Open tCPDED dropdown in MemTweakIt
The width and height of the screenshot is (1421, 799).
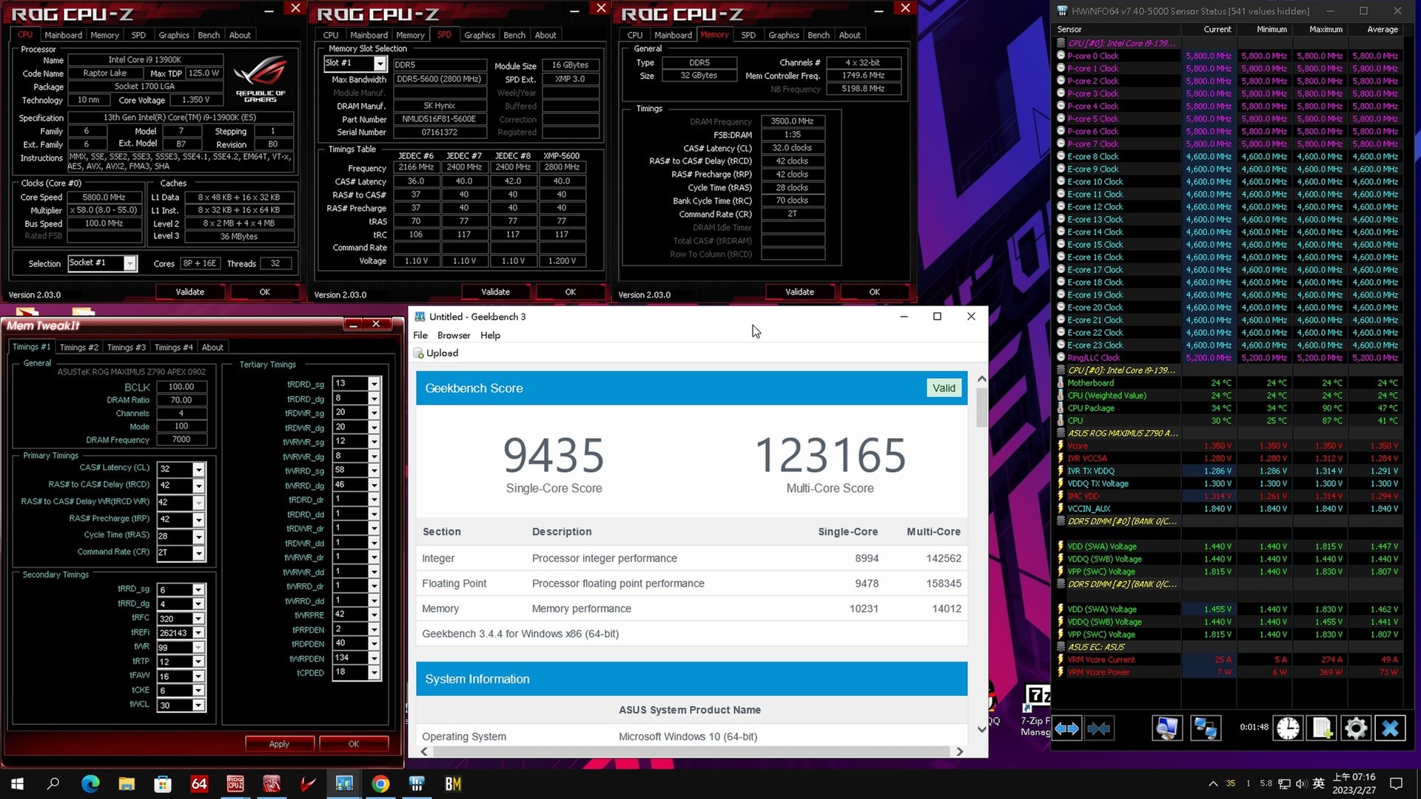pyautogui.click(x=374, y=673)
